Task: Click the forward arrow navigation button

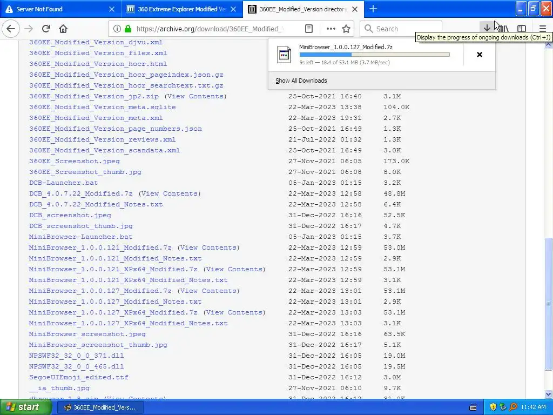Action: pos(29,29)
